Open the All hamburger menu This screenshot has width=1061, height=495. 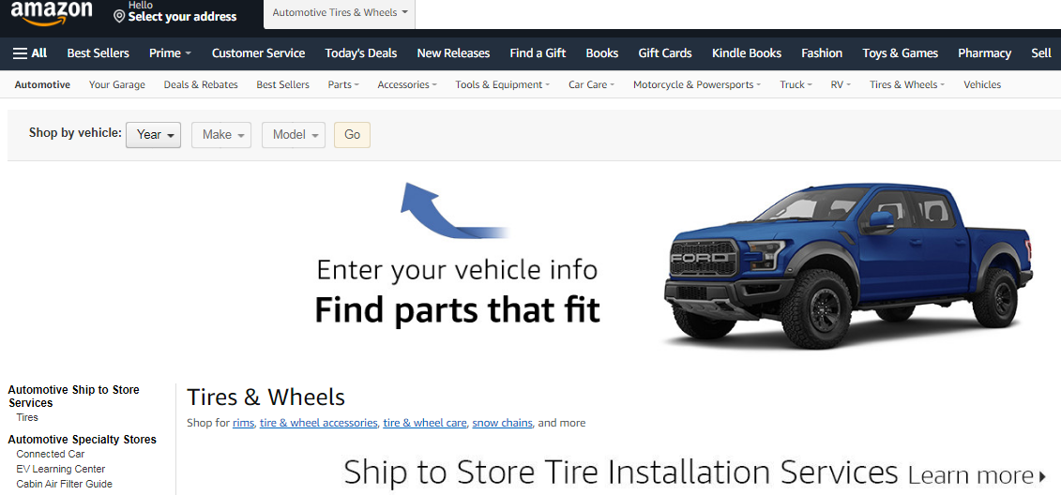pyautogui.click(x=30, y=52)
